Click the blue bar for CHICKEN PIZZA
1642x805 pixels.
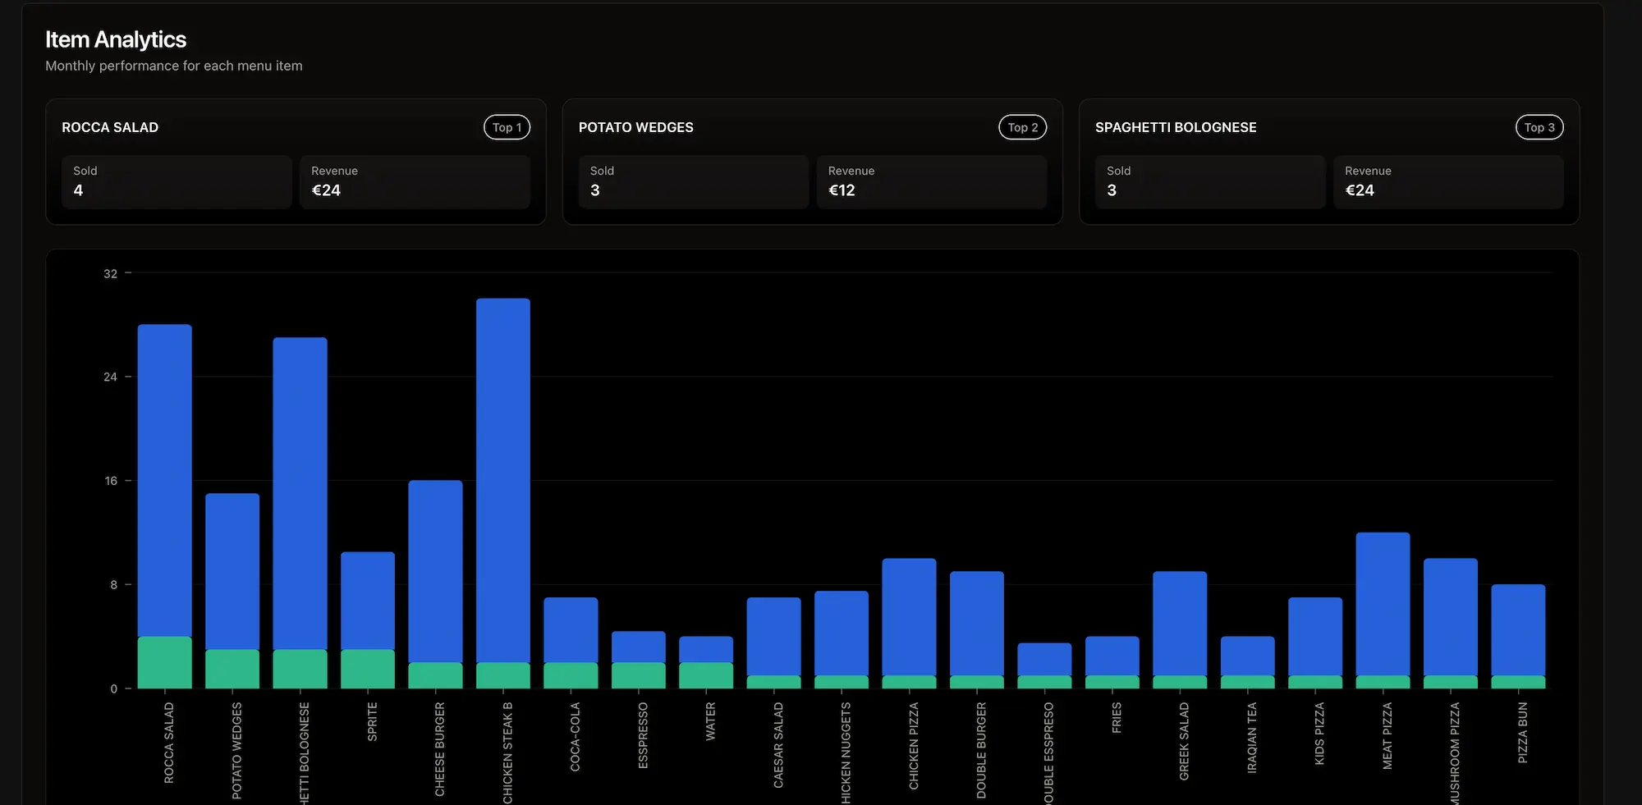(909, 617)
